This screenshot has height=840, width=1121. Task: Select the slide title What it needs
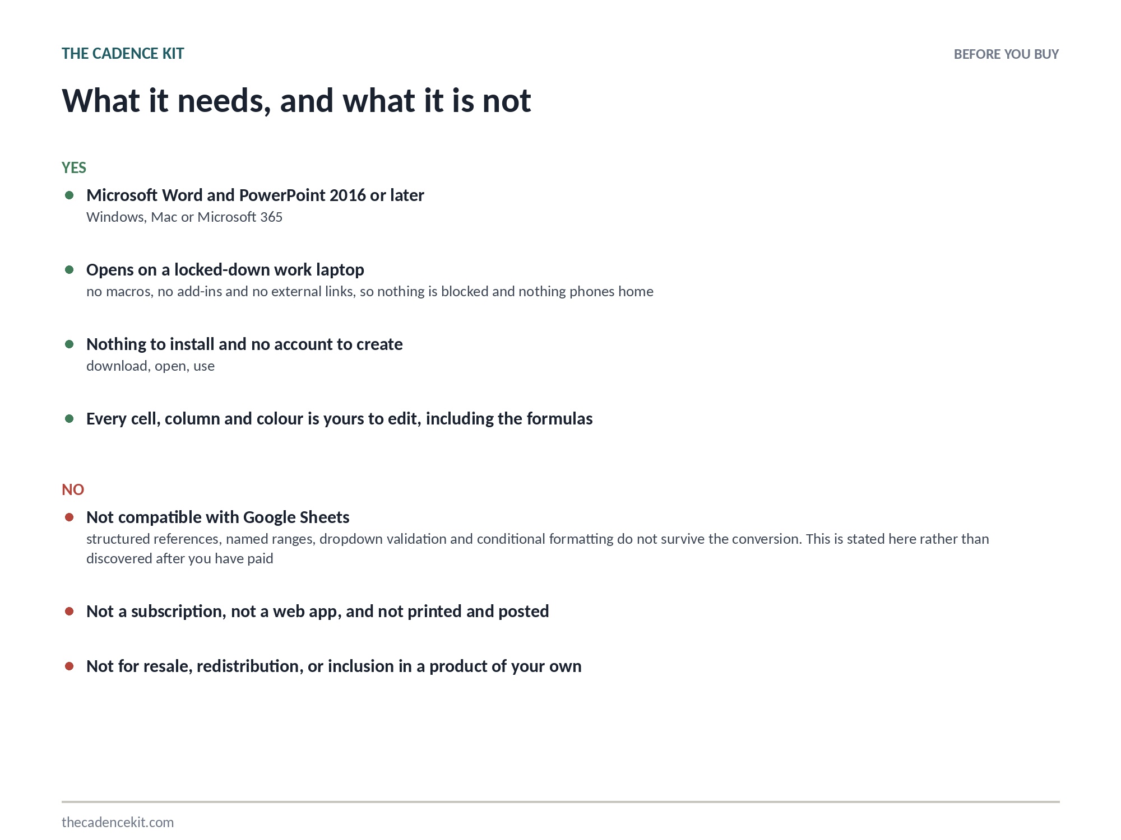point(297,101)
